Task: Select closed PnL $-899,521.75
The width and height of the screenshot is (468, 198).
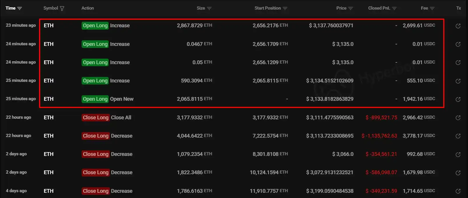Action: (381, 118)
